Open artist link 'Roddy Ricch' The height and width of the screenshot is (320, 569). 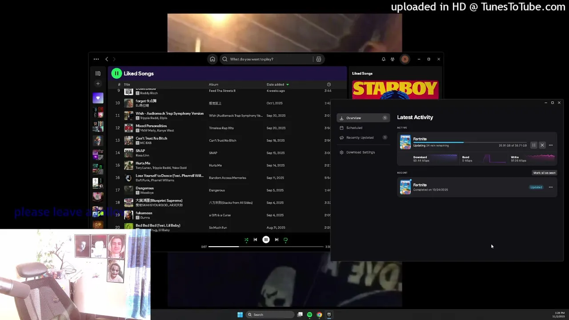click(149, 93)
